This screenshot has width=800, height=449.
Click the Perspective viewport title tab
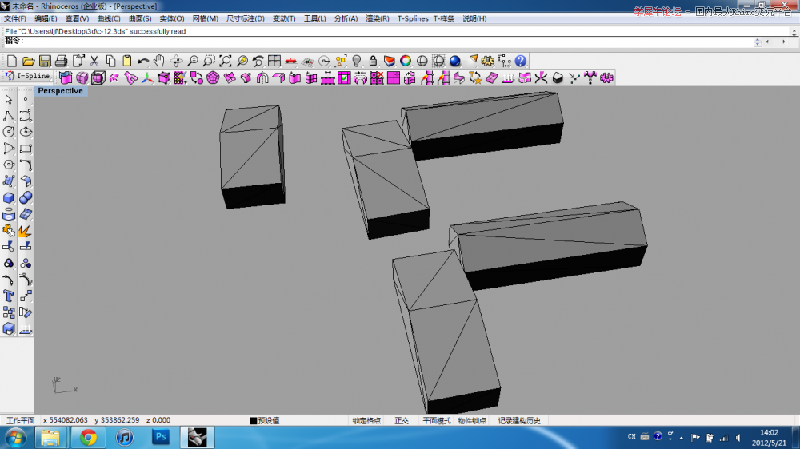tap(60, 91)
